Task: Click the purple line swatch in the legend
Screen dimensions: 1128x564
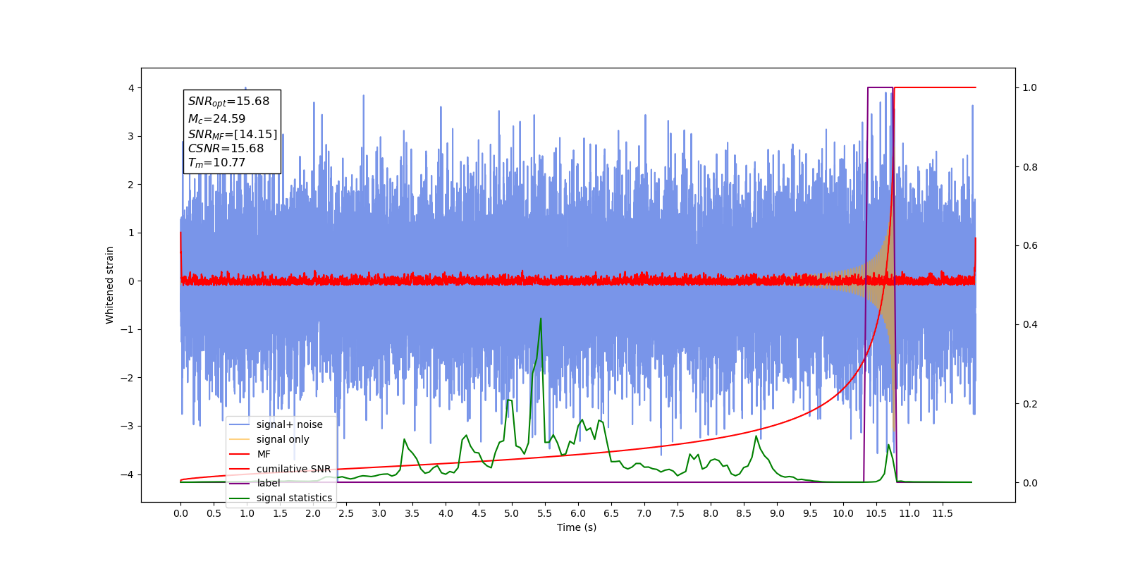Action: click(x=240, y=483)
